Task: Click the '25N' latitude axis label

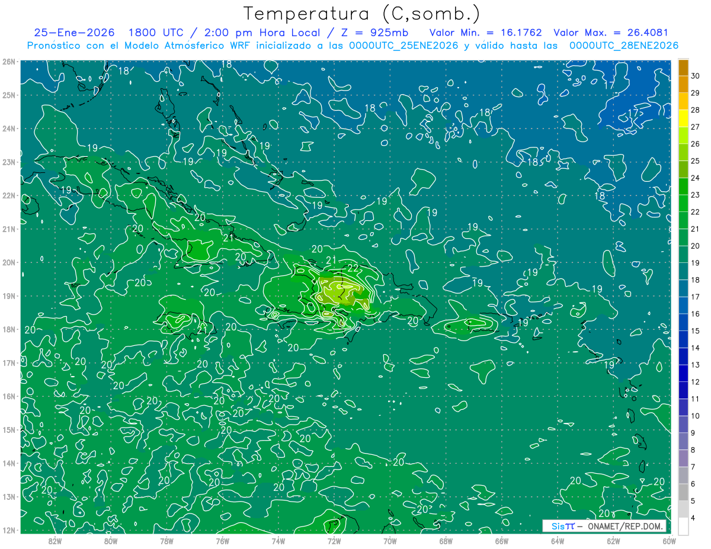Action: tap(8, 95)
